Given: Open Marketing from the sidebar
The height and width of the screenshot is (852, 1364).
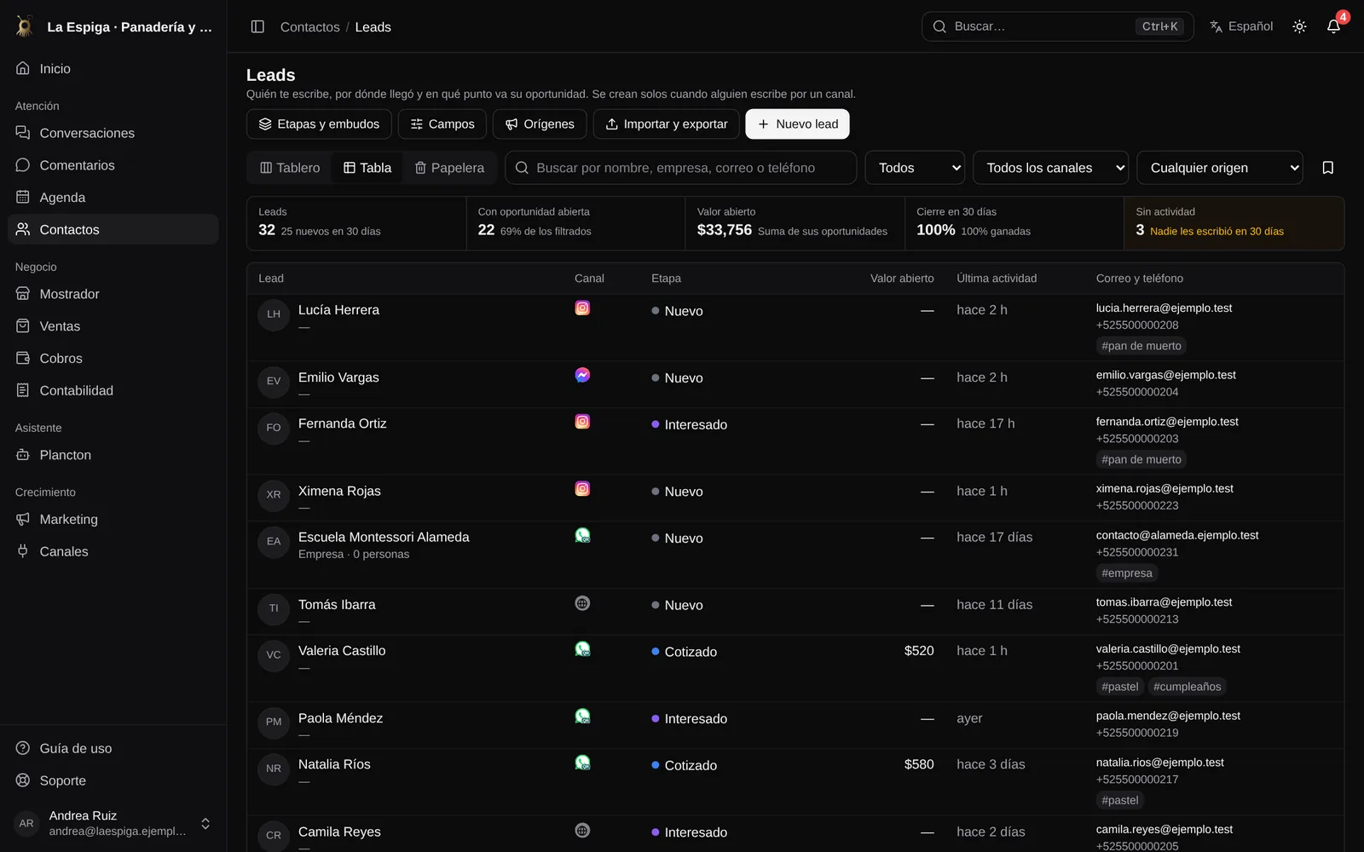Looking at the screenshot, I should (113, 519).
